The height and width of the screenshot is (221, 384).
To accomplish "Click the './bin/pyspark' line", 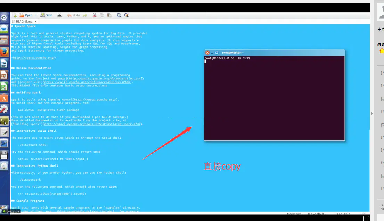I will pyautogui.click(x=30, y=180).
